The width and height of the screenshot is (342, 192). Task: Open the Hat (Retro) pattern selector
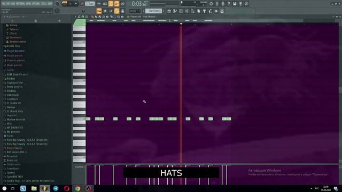click(x=154, y=11)
